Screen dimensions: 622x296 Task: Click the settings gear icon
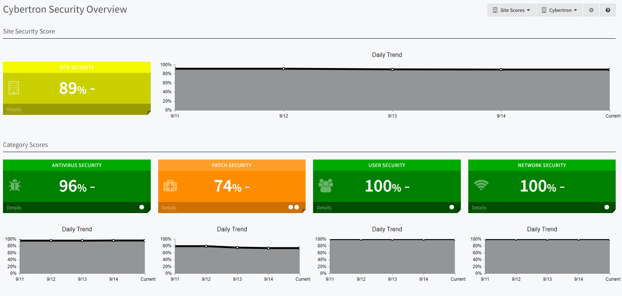pyautogui.click(x=591, y=10)
